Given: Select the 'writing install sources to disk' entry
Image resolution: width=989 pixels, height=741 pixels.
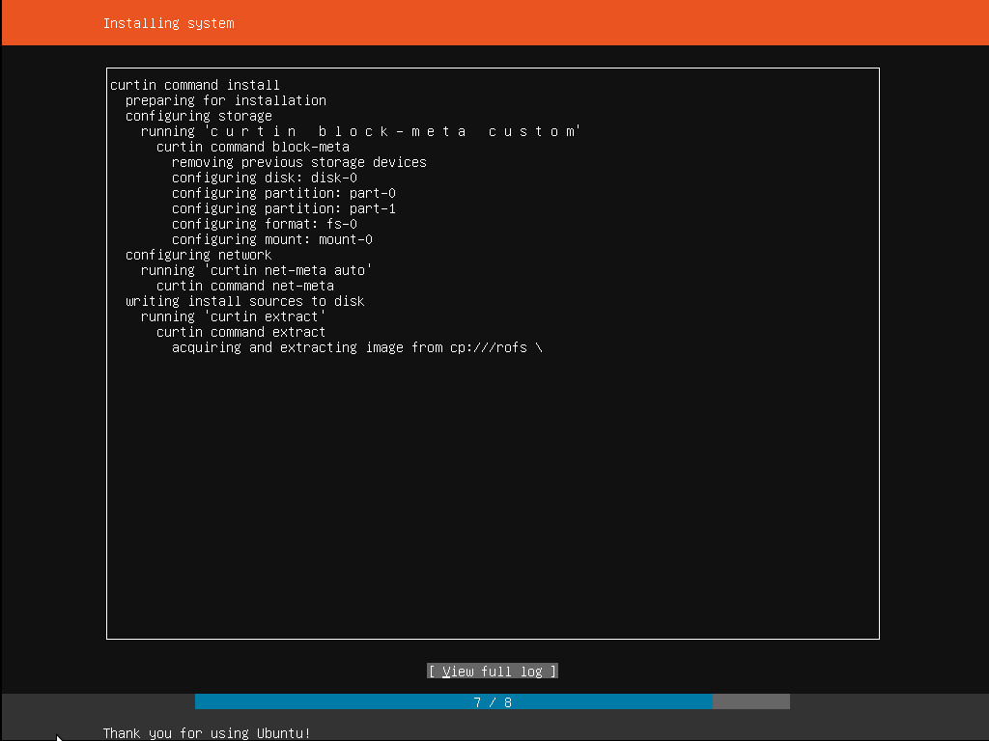Looking at the screenshot, I should pos(244,301).
